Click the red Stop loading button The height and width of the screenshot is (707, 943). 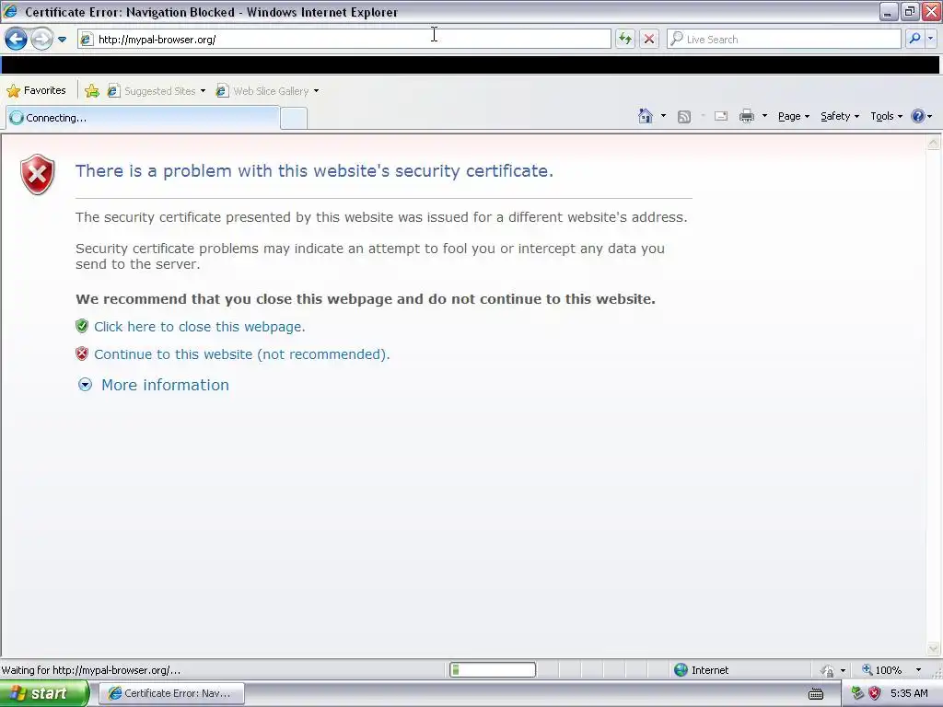coord(649,39)
